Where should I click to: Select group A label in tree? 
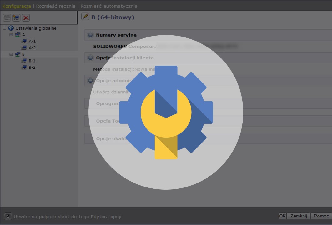point(23,35)
